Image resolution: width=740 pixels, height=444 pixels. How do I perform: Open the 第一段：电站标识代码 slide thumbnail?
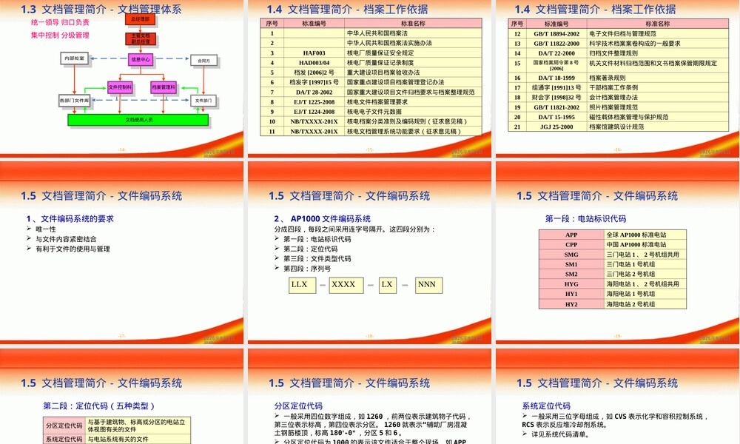617,252
